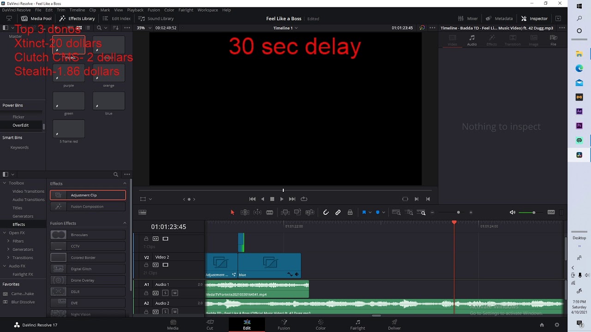
Task: Toggle auto track selector on Video 2
Action: [156, 265]
